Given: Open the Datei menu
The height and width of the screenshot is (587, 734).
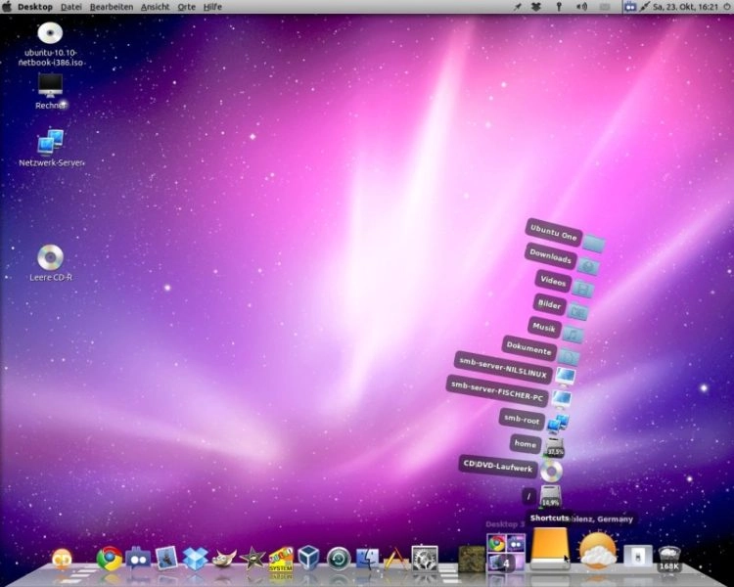Looking at the screenshot, I should [x=71, y=7].
